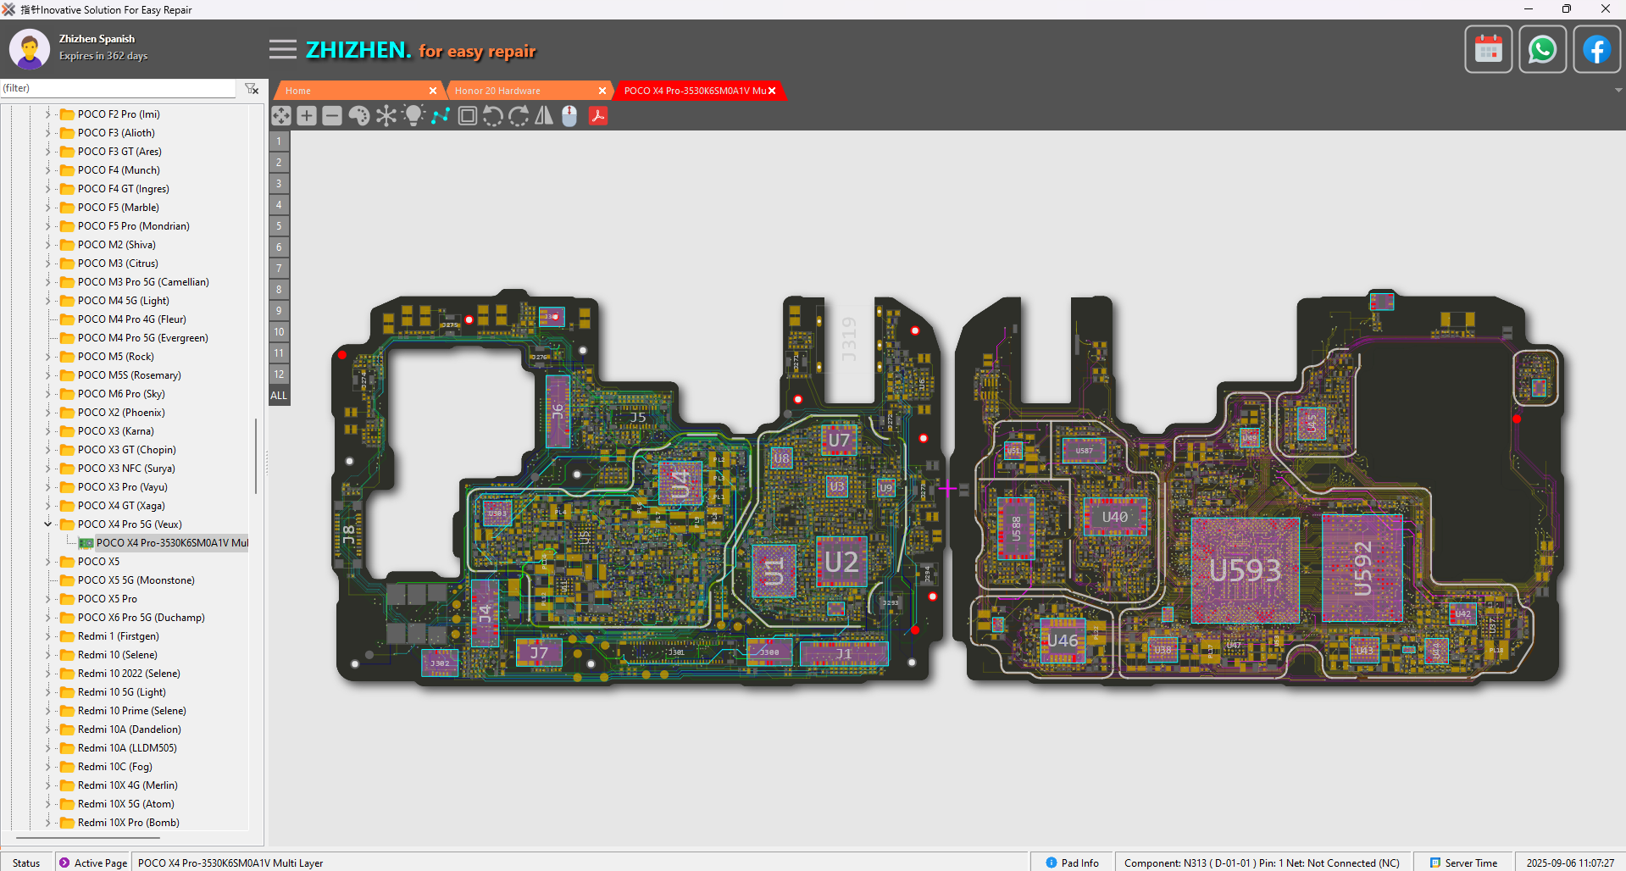This screenshot has width=1626, height=871.
Task: Expand POCO X3 Pro (Vayu) folder
Action: [48, 486]
